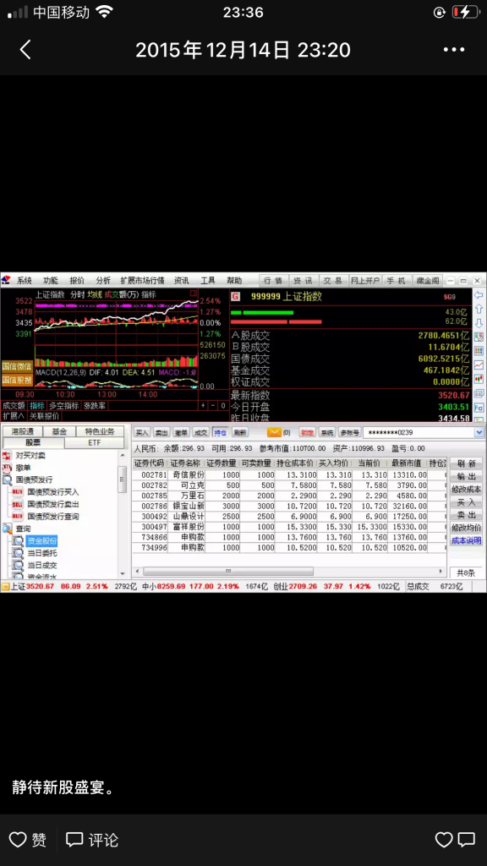Tap the 评论 comment bubble icon
Screen dimensions: 487x866
click(74, 840)
